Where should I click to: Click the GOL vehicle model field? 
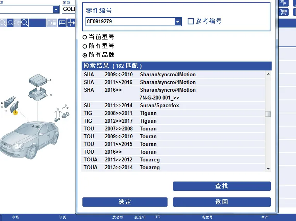(69, 9)
